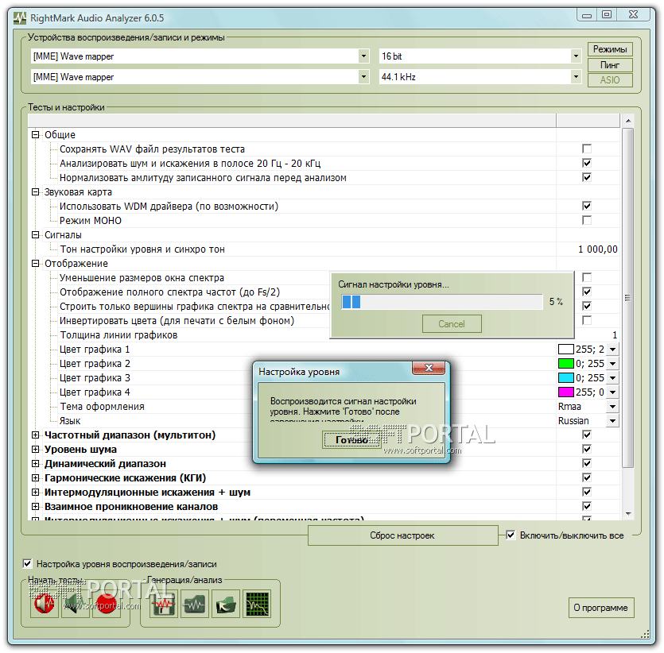Toggle Динамический диапазон test checkbox

click(587, 463)
